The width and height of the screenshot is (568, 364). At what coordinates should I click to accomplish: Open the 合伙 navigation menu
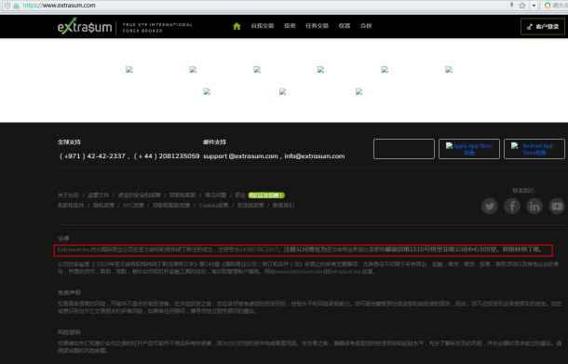pyautogui.click(x=366, y=26)
